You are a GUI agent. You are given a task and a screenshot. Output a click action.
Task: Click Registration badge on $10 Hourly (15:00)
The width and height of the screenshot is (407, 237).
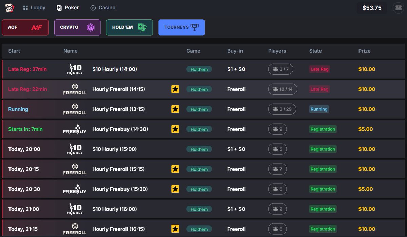(x=323, y=149)
